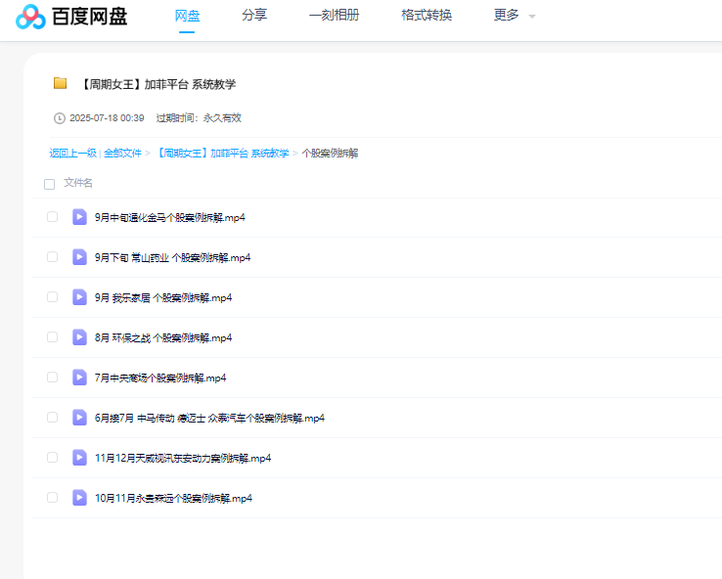The height and width of the screenshot is (579, 722).
Task: Open 9月 我乐家居 个股案例拆解.mp4 file name
Action: [x=163, y=298]
